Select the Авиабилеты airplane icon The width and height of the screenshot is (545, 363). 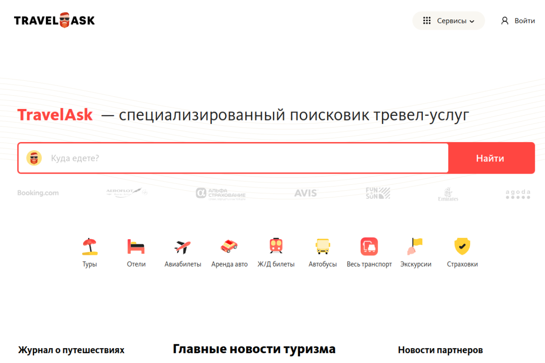point(183,247)
